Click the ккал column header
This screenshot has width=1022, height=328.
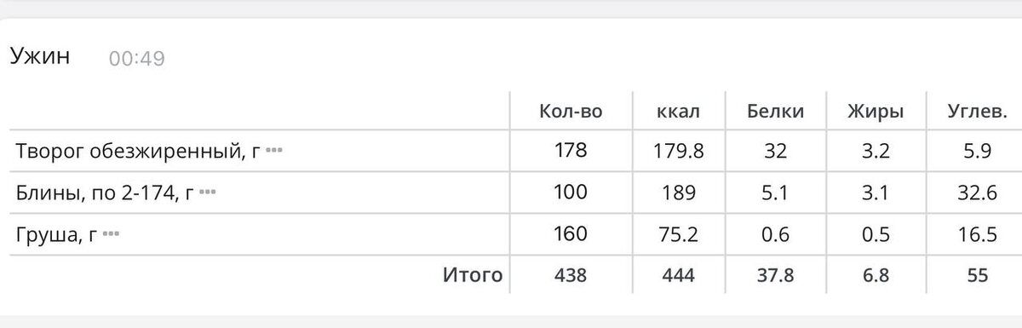tap(679, 112)
